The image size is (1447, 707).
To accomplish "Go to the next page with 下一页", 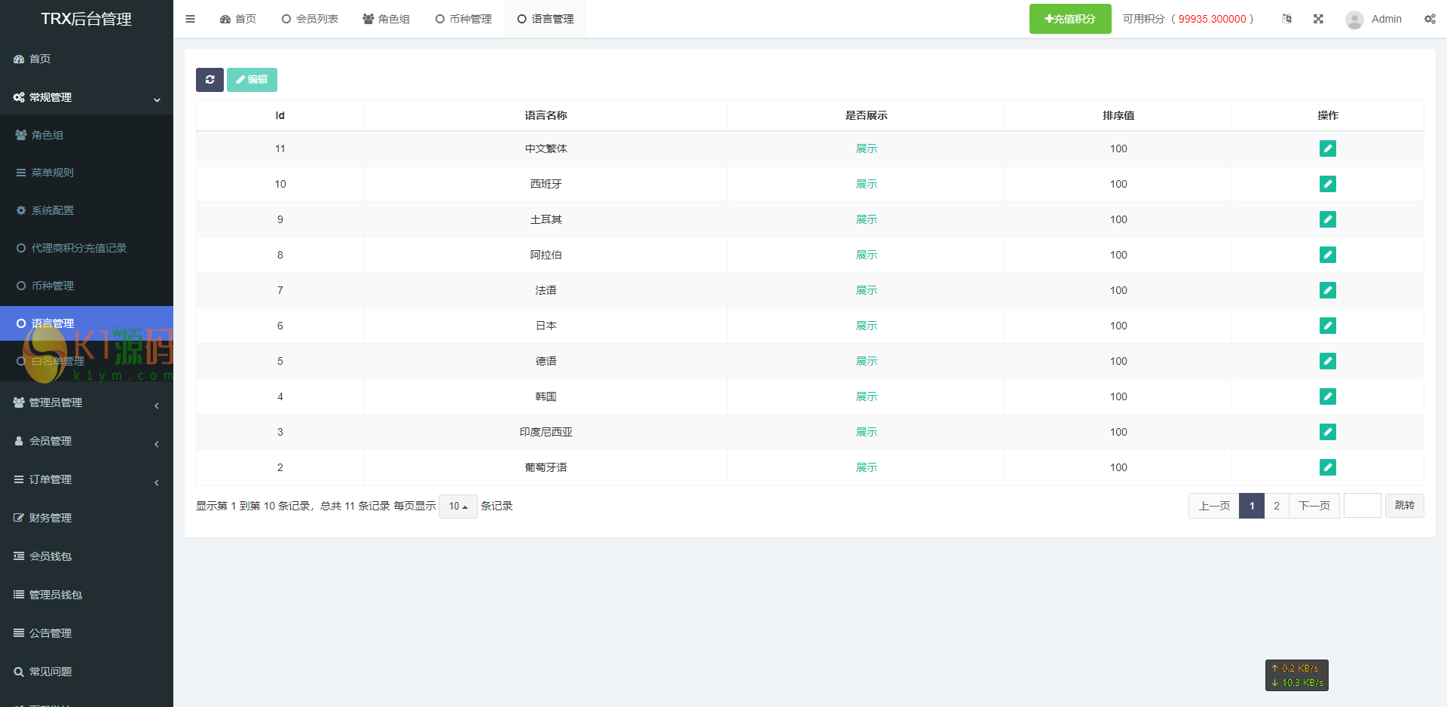I will click(1314, 506).
